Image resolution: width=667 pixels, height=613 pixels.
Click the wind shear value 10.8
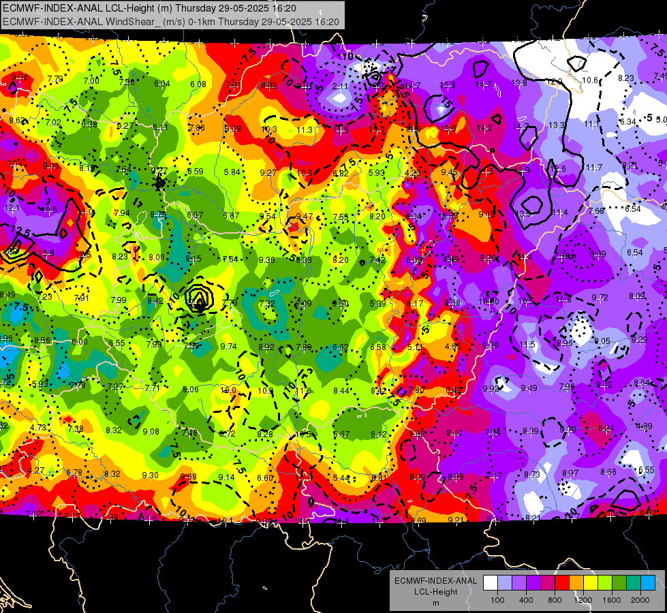pos(563,300)
